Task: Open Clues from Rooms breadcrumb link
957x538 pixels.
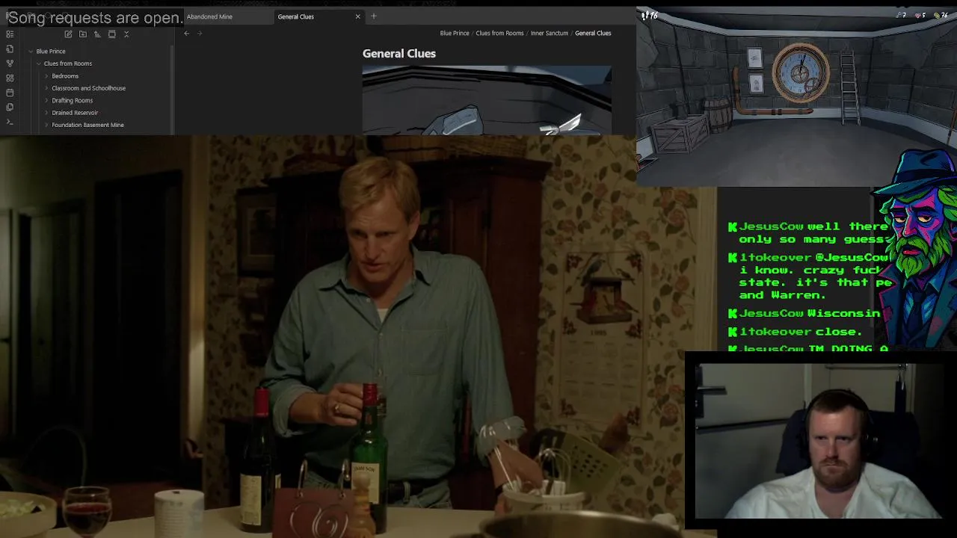Action: pyautogui.click(x=499, y=33)
